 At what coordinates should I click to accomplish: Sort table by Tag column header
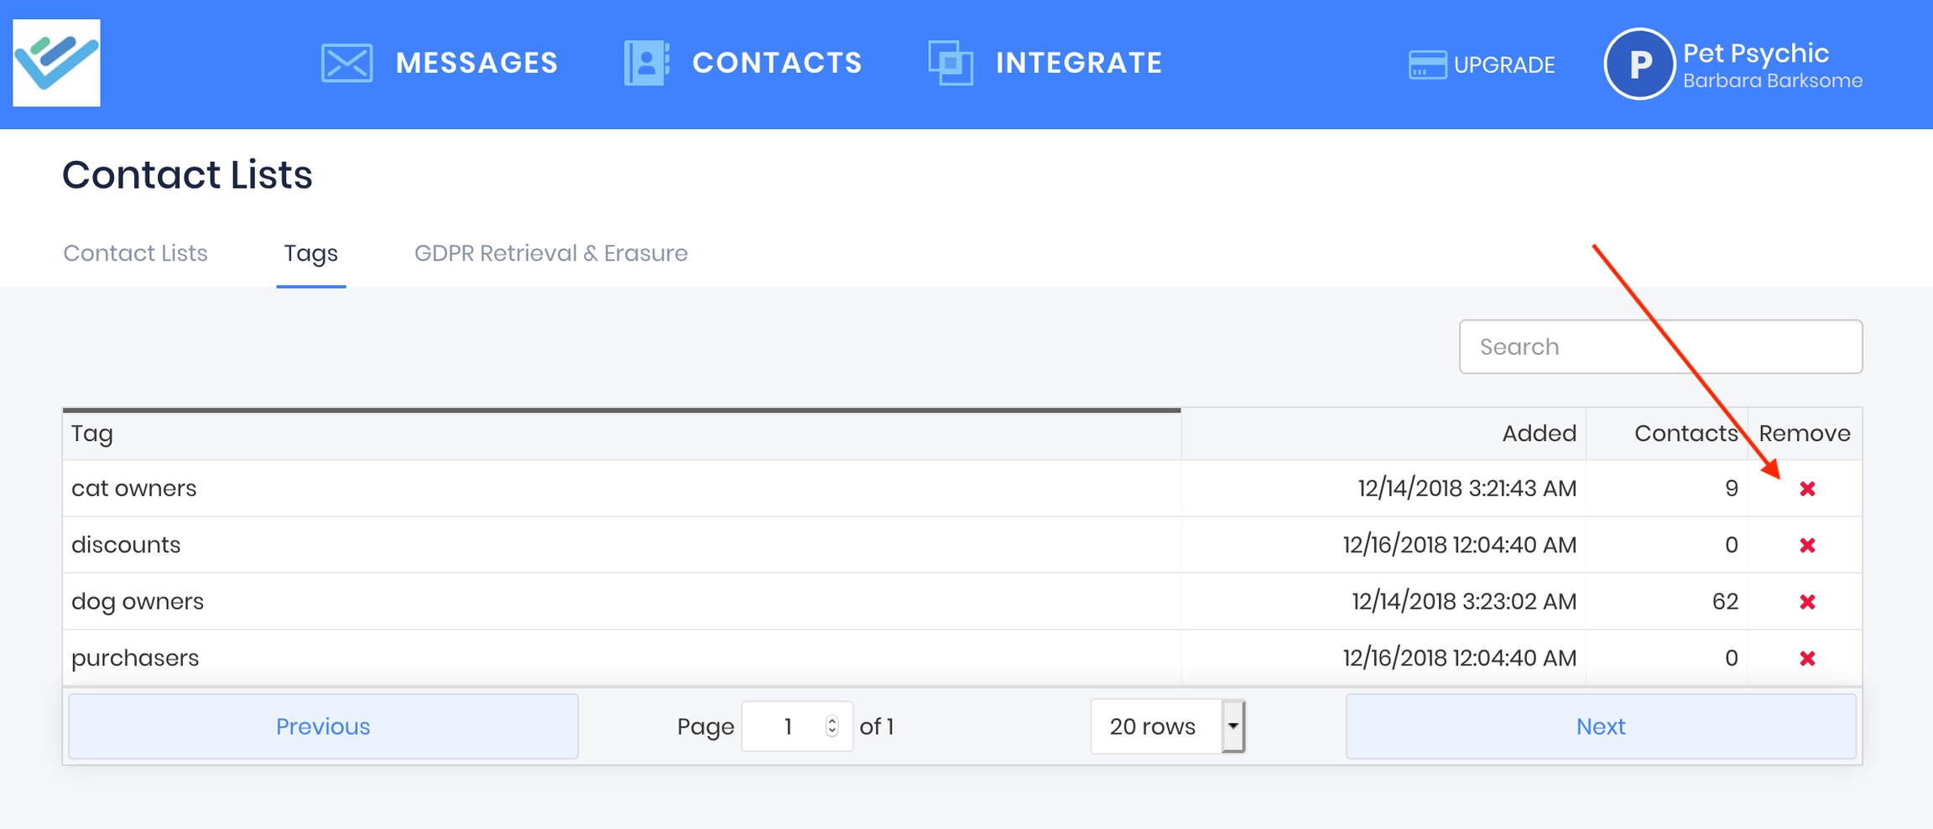[x=92, y=433]
